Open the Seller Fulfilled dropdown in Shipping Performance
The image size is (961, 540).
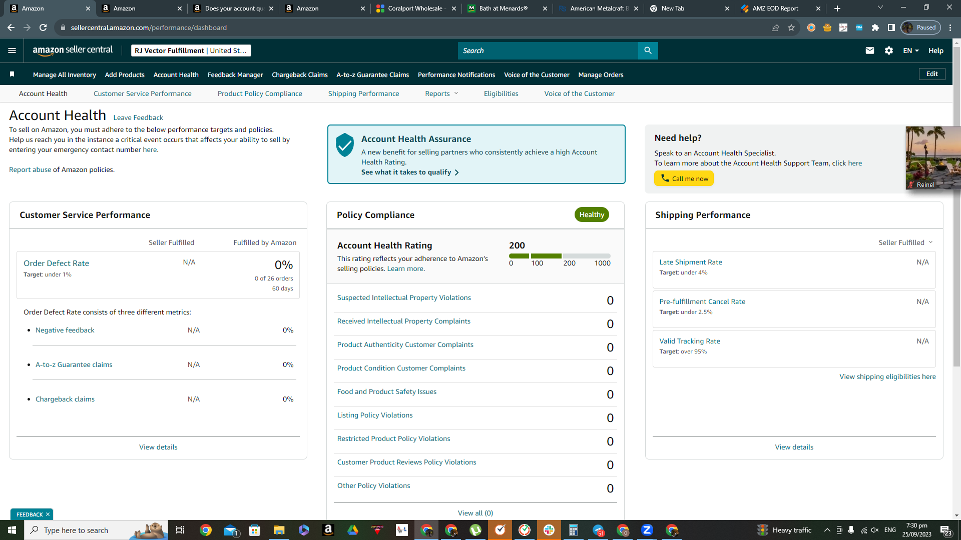pos(905,242)
